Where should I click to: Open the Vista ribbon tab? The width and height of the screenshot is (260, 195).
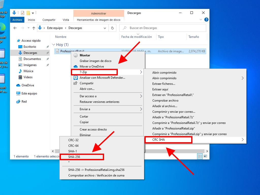pos(66,20)
